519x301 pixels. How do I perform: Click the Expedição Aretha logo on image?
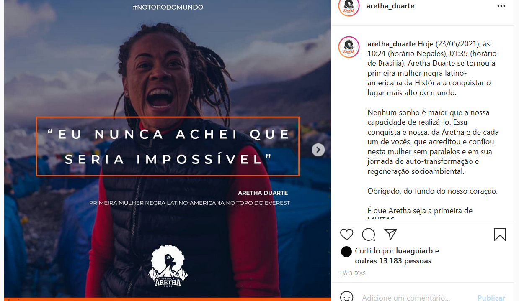(x=168, y=265)
